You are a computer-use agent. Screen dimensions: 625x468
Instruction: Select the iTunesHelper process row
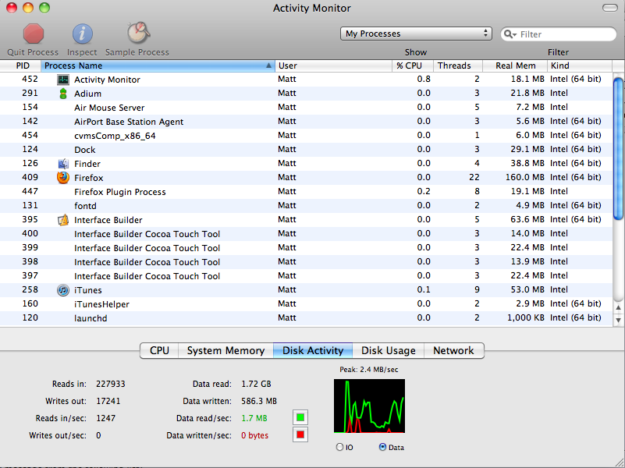306,304
